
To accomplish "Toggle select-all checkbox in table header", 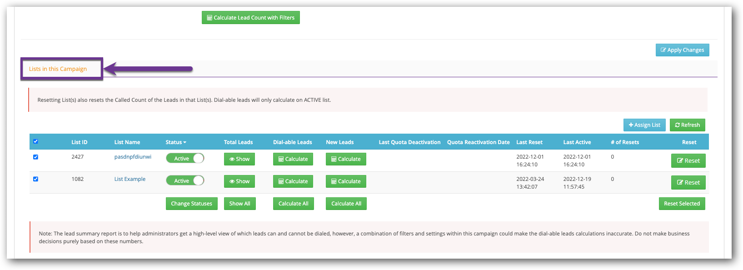I will click(x=35, y=141).
